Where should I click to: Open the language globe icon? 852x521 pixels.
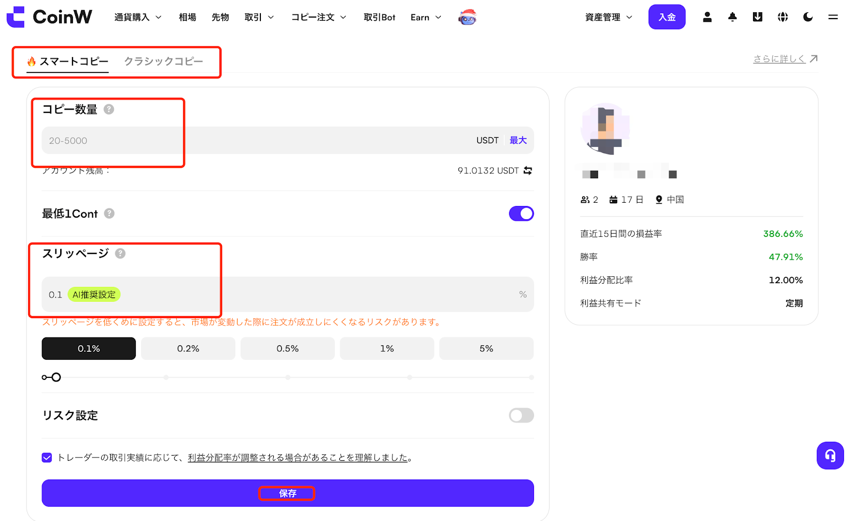tap(782, 17)
